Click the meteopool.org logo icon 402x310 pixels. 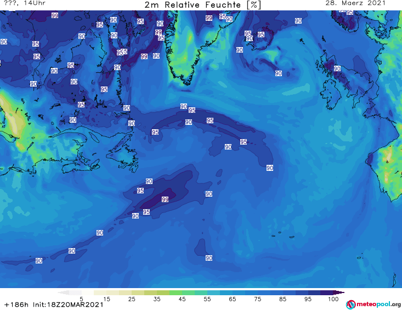pos(350,305)
